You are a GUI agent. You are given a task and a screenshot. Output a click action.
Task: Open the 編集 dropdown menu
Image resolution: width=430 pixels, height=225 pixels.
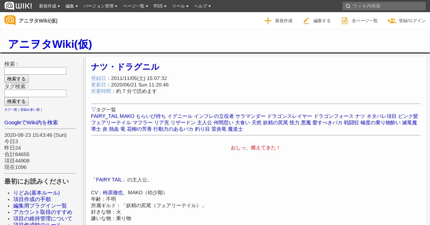[x=72, y=6]
